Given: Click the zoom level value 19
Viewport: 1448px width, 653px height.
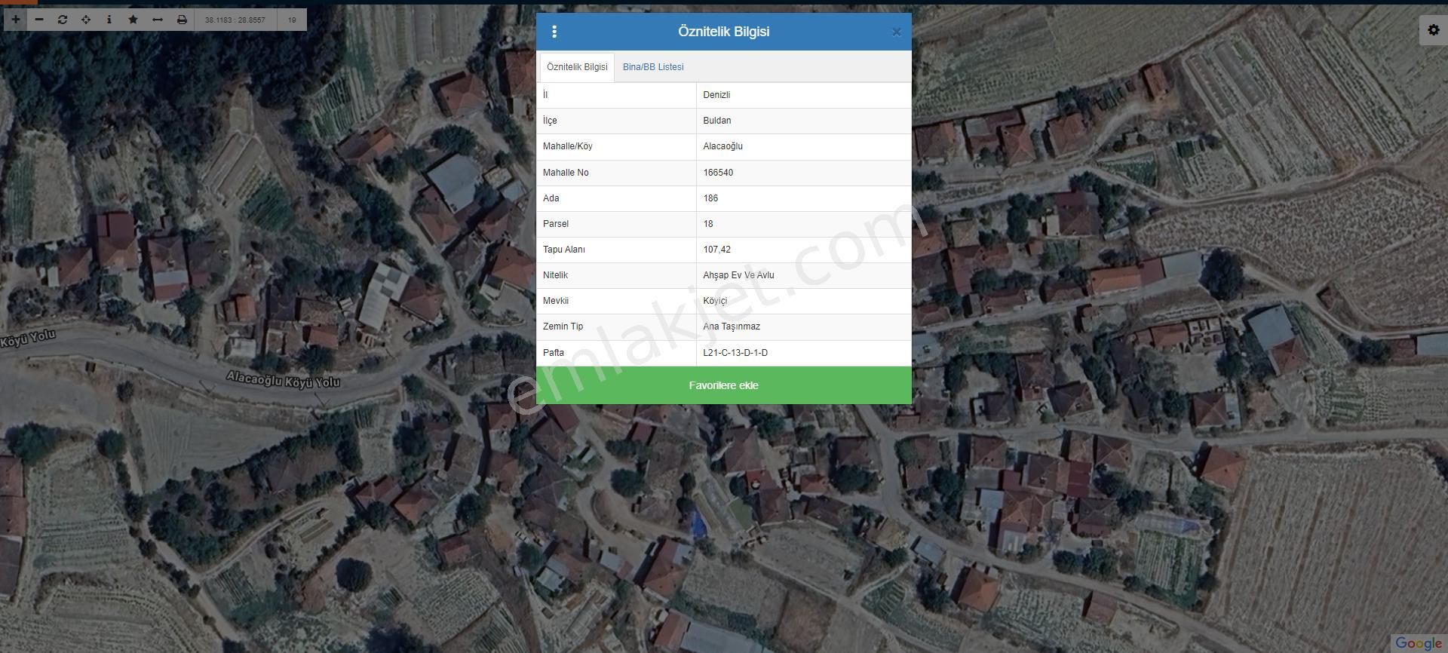Looking at the screenshot, I should point(292,20).
